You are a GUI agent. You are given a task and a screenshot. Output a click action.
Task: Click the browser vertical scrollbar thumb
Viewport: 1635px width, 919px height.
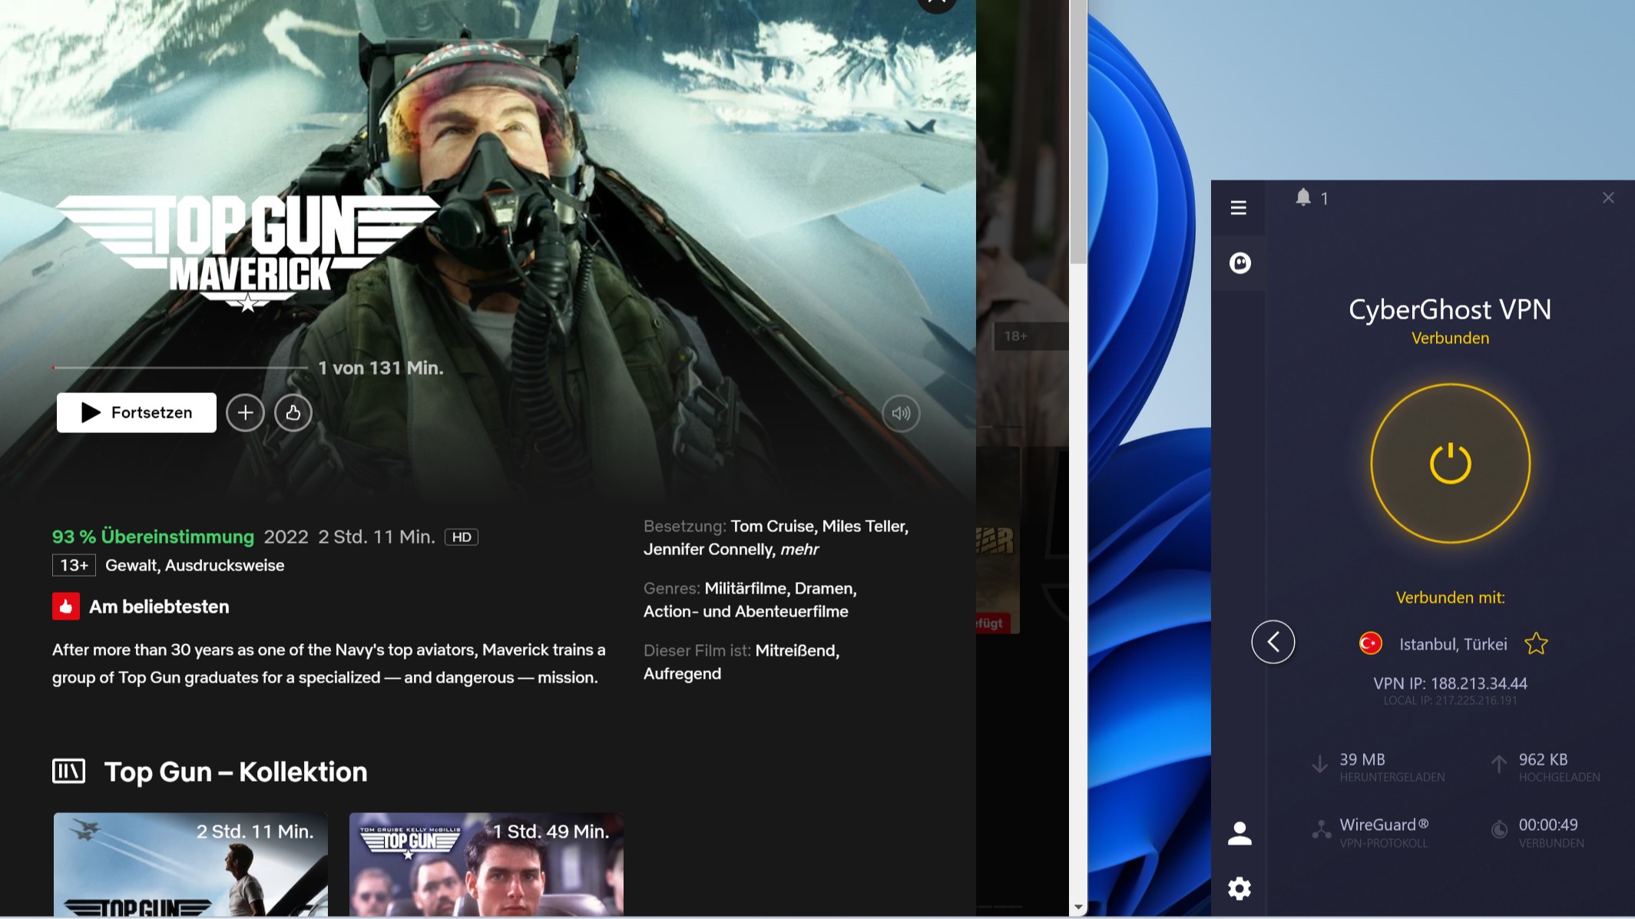tap(1078, 131)
